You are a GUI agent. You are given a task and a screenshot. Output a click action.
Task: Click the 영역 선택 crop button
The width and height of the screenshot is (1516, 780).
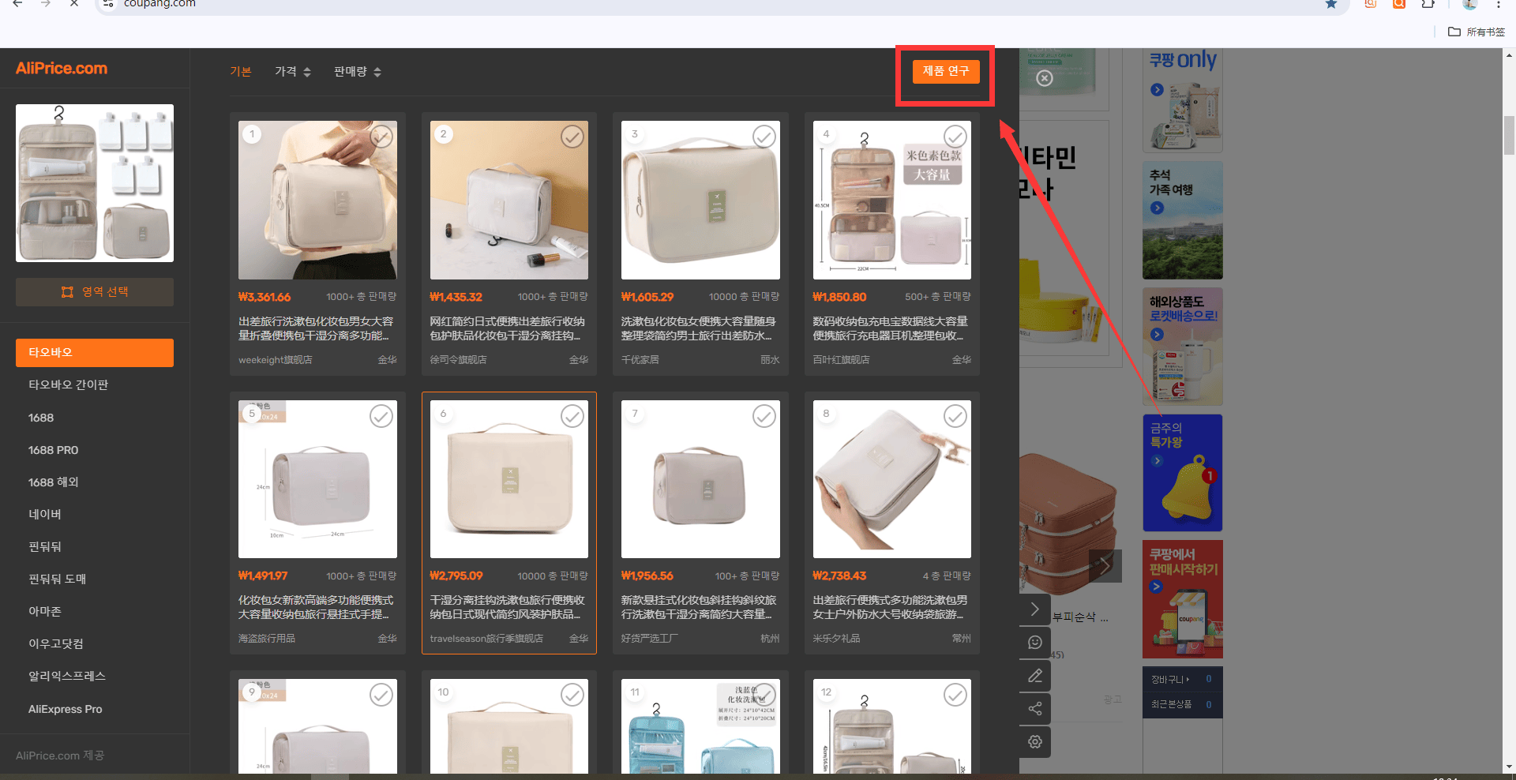(x=95, y=292)
